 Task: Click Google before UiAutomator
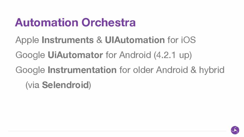pyautogui.click(x=30, y=55)
